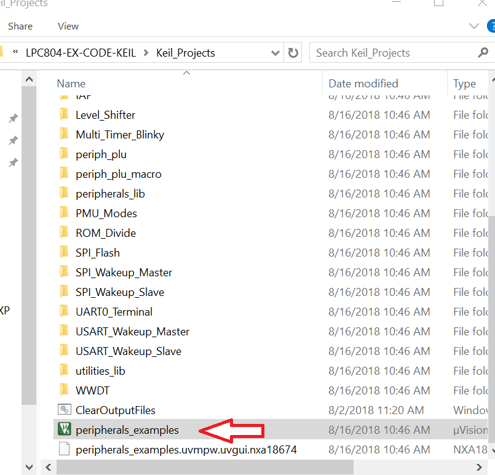This screenshot has height=475, width=495.
Task: Select the SPI_Flash folder name
Action: (98, 253)
